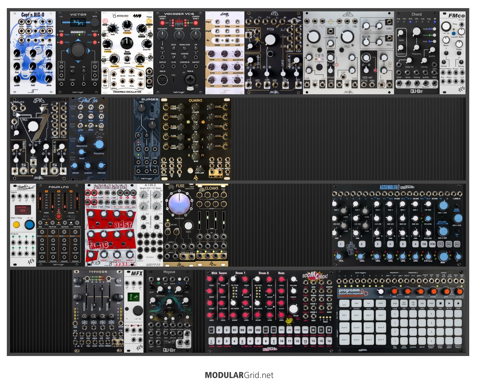
Task: Click the "Capt'n BIG-O" module title
Action: pos(33,15)
